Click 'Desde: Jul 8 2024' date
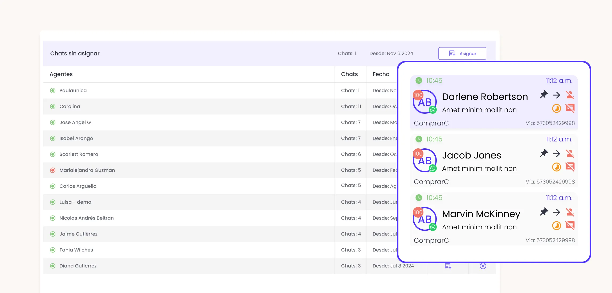This screenshot has height=293, width=612. point(393,266)
